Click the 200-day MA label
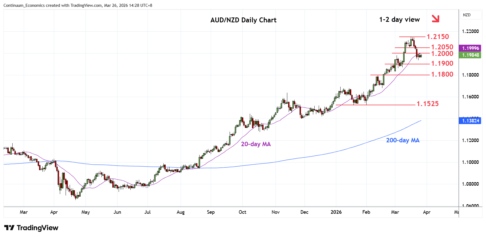Screen dimensions: 486x238 pyautogui.click(x=403, y=140)
